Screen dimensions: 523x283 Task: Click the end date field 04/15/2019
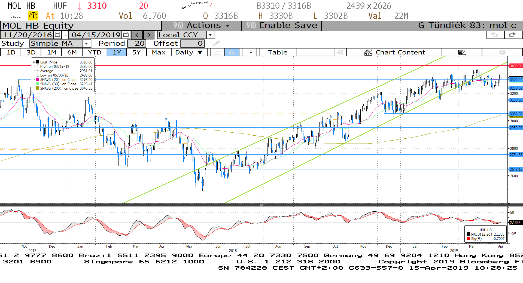coord(96,35)
